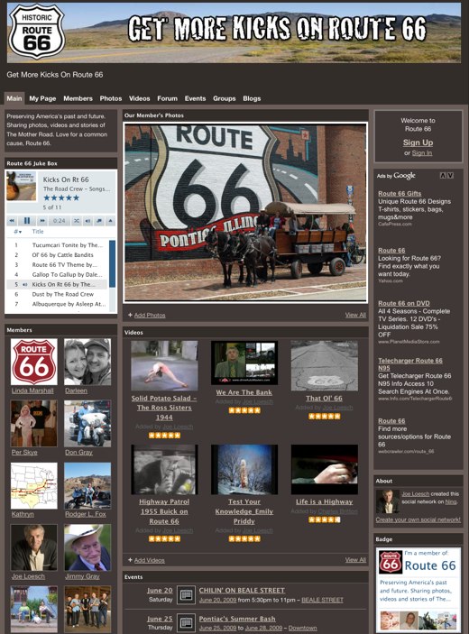Select Dust by The Road Crew track

point(57,294)
